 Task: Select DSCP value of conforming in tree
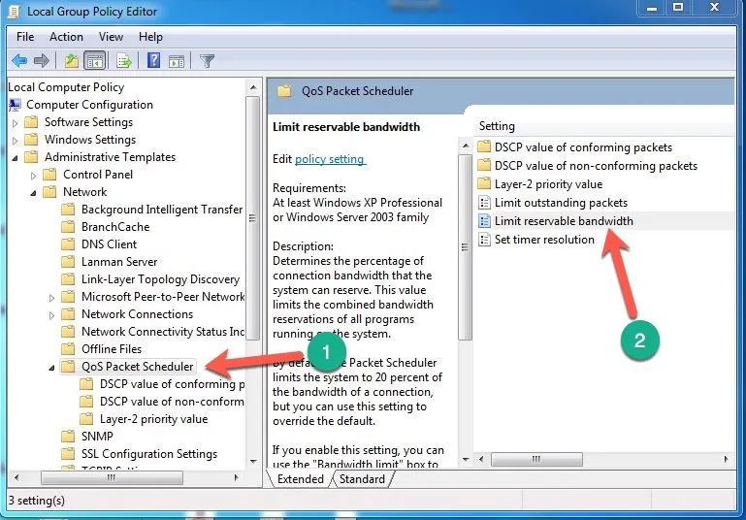173,384
